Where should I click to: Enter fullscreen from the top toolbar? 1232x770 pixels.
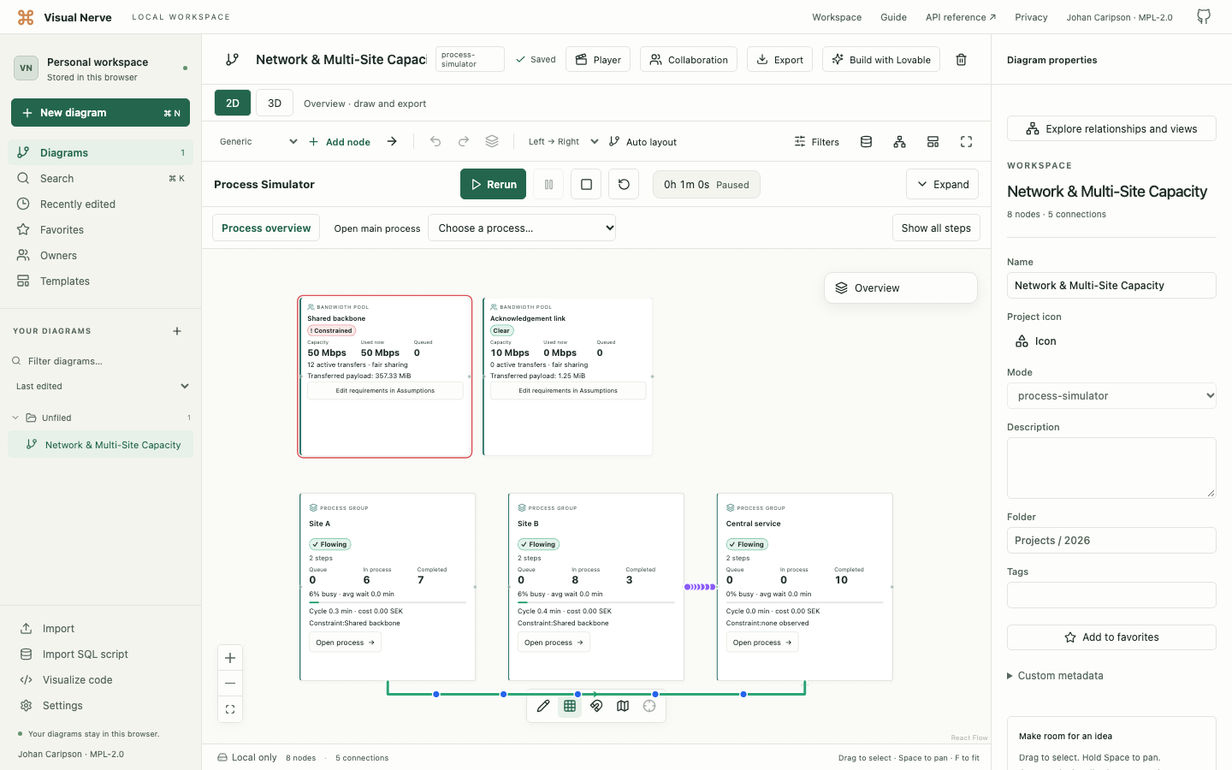point(966,142)
